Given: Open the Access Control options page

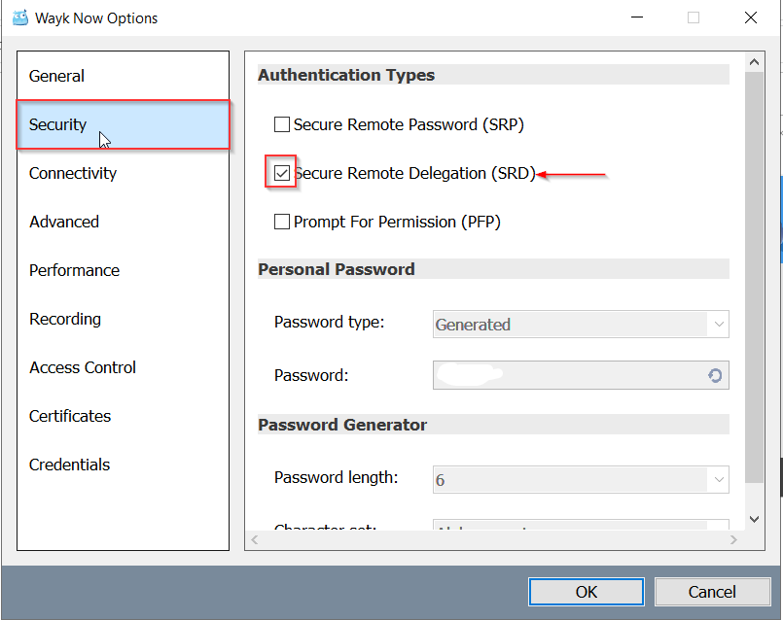Looking at the screenshot, I should 123,367.
